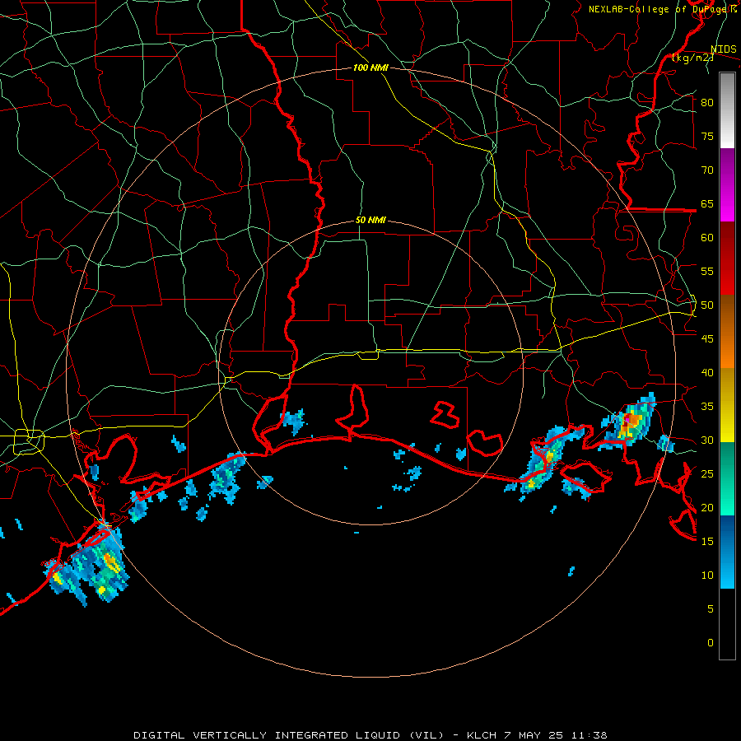Image resolution: width=741 pixels, height=741 pixels.
Task: Click the scale value 60
Action: (x=707, y=238)
